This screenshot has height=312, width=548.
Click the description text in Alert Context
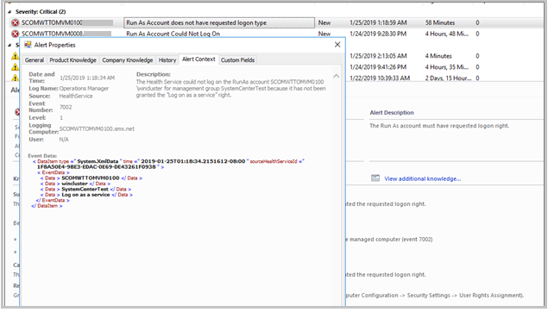pyautogui.click(x=231, y=88)
